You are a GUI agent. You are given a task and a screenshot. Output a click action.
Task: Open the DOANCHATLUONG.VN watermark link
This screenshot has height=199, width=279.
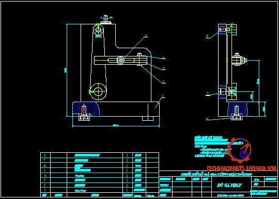(241, 168)
